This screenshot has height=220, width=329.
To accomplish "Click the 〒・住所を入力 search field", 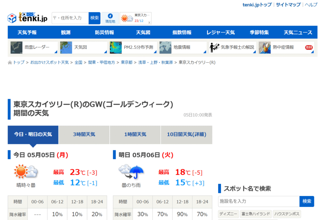I will (x=70, y=18).
